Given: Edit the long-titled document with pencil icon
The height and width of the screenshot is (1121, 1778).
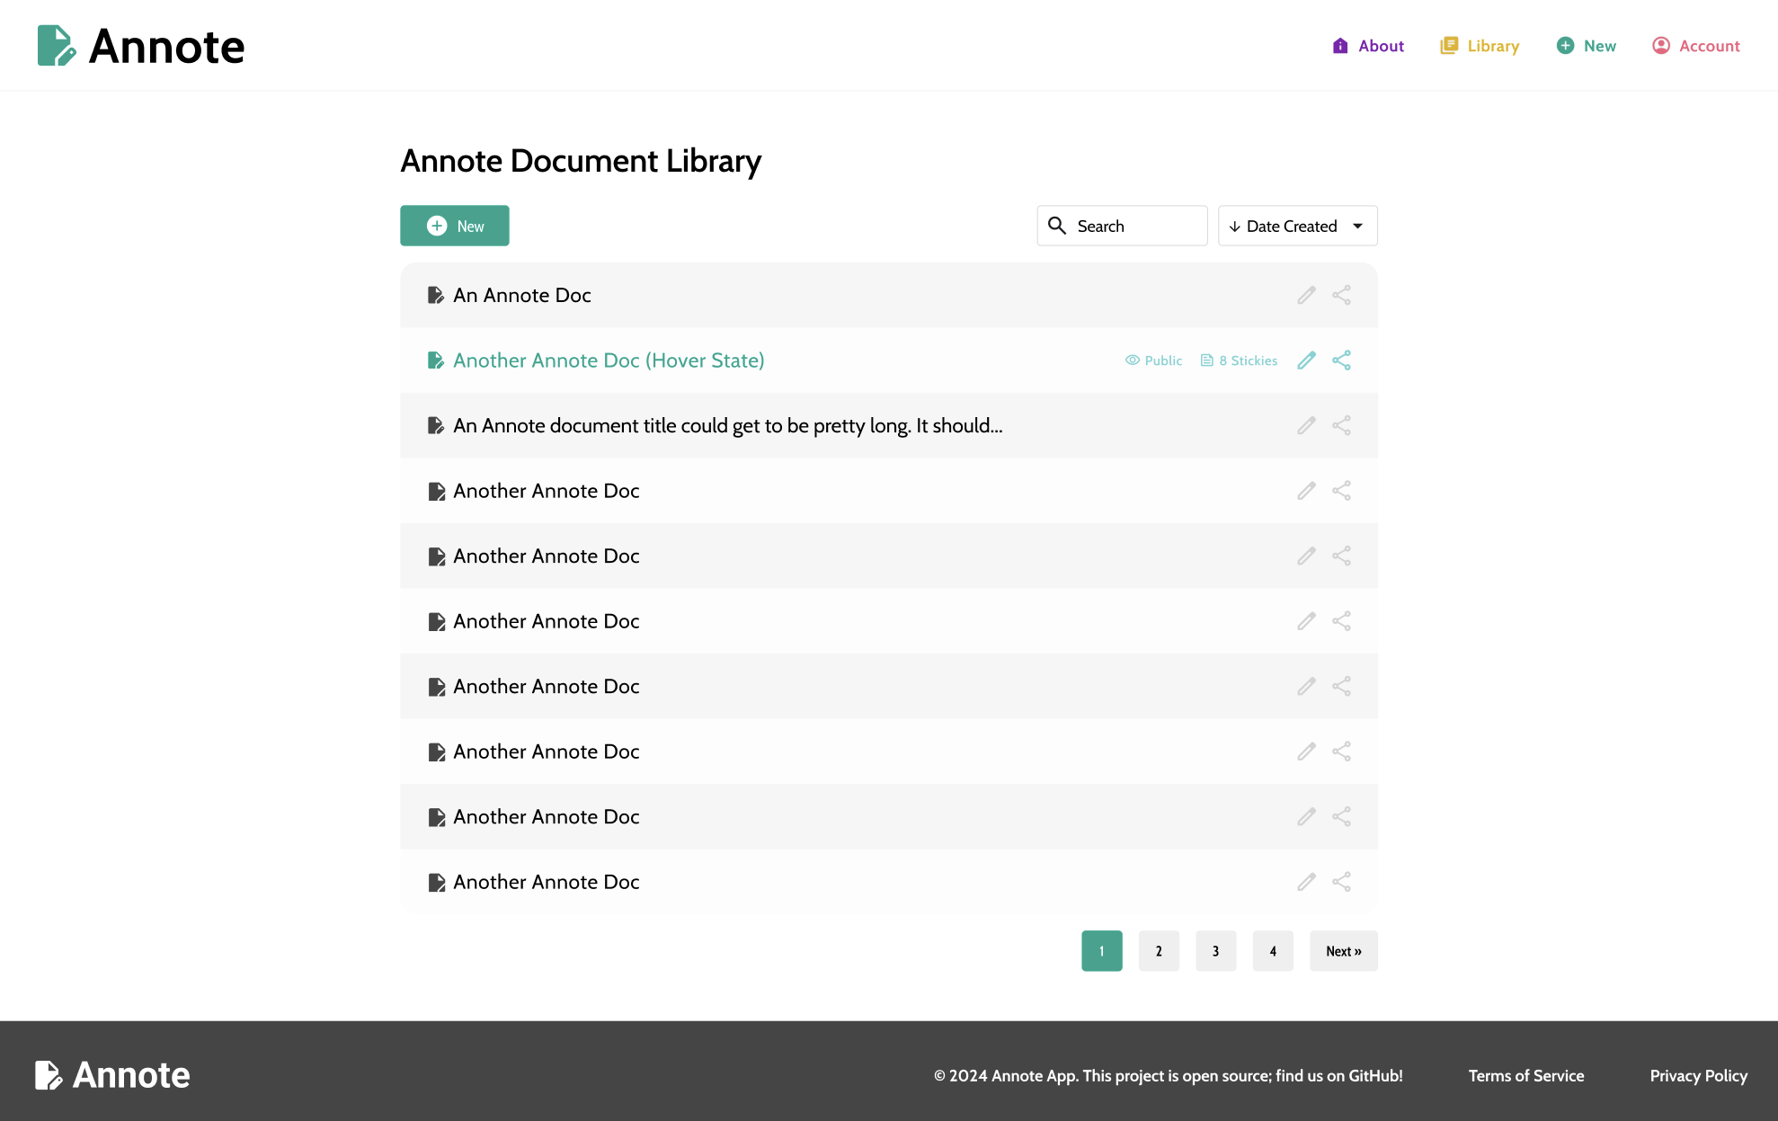Looking at the screenshot, I should point(1306,425).
